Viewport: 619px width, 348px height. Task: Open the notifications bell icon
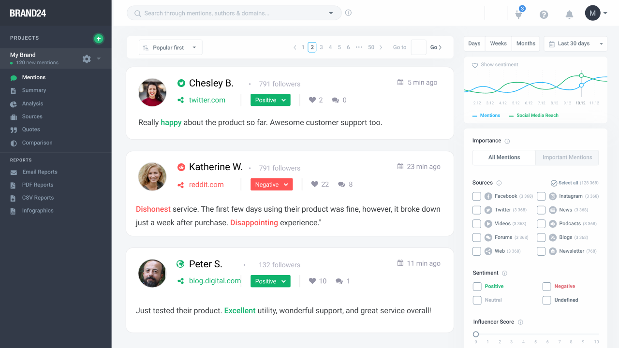pyautogui.click(x=569, y=14)
